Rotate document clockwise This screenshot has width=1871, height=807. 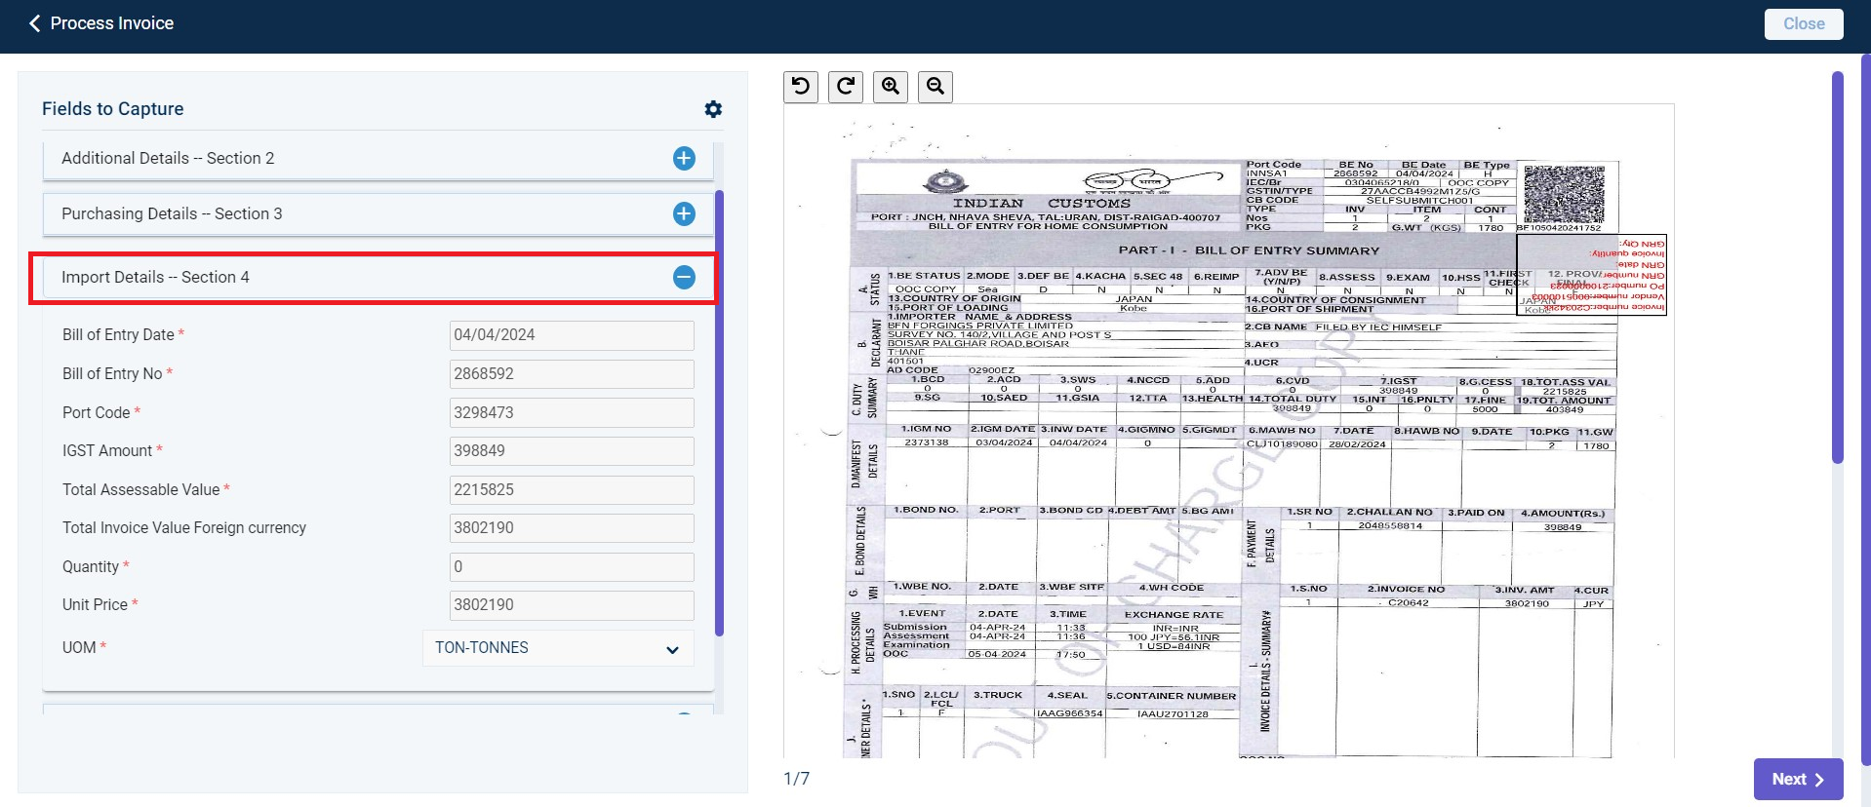tap(846, 86)
